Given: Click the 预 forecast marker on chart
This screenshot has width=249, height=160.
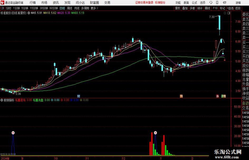Looking at the screenshot, I should point(181,96).
